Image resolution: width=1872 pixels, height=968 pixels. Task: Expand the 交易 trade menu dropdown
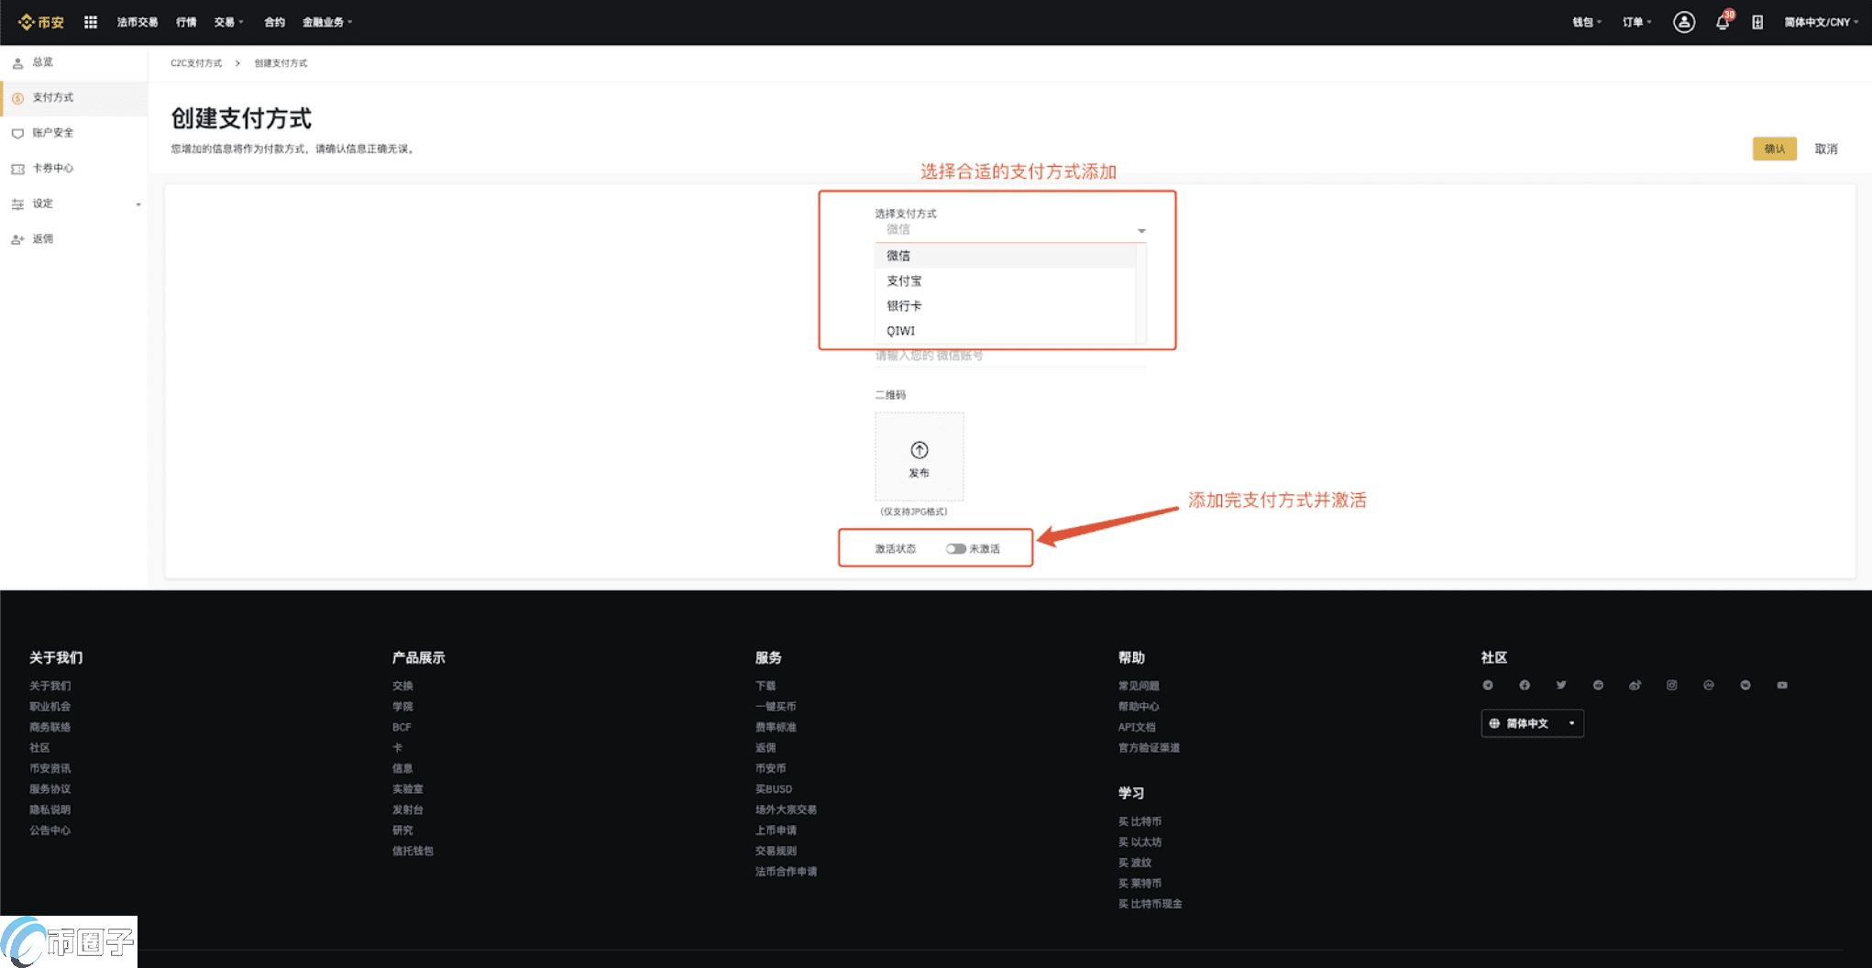228,22
